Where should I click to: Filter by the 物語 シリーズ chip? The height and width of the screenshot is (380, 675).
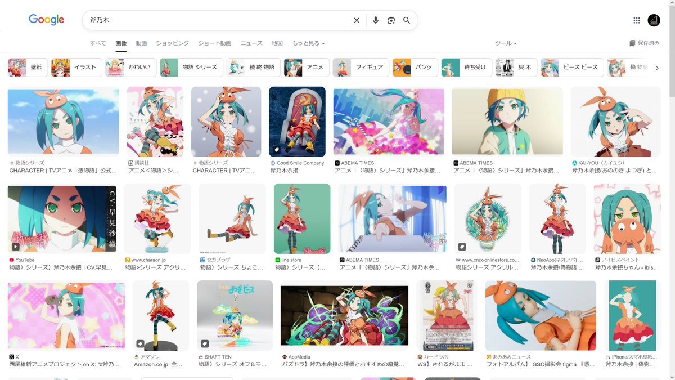(191, 67)
